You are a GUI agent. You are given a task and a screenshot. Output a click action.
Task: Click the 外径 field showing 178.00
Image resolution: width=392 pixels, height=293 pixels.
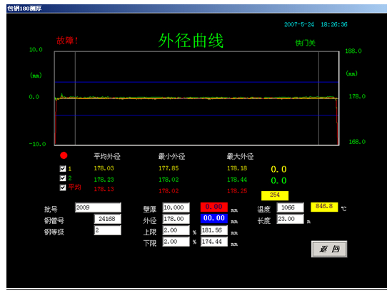tap(176, 219)
